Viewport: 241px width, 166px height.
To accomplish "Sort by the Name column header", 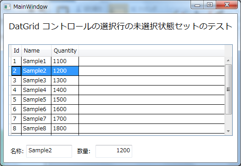I will [36, 51].
